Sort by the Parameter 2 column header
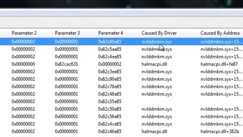The width and height of the screenshot is (243, 137). (24, 33)
